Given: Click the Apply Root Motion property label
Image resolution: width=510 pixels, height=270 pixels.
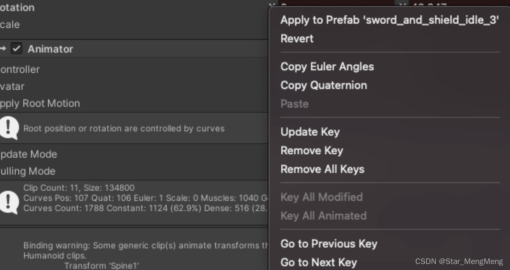Looking at the screenshot, I should 40,103.
